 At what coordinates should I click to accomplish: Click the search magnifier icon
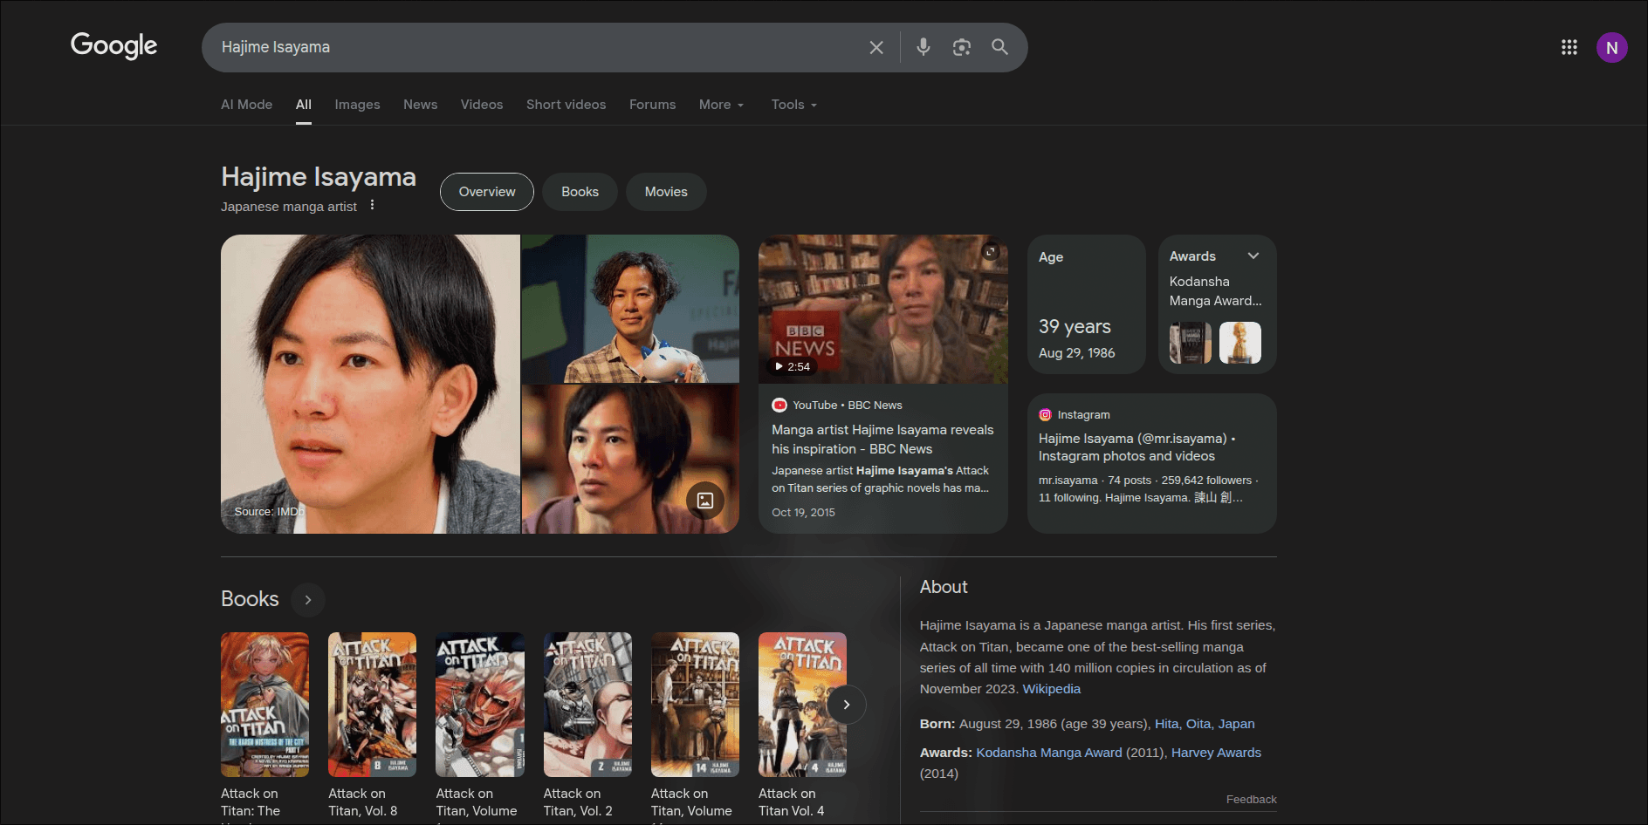pos(999,47)
